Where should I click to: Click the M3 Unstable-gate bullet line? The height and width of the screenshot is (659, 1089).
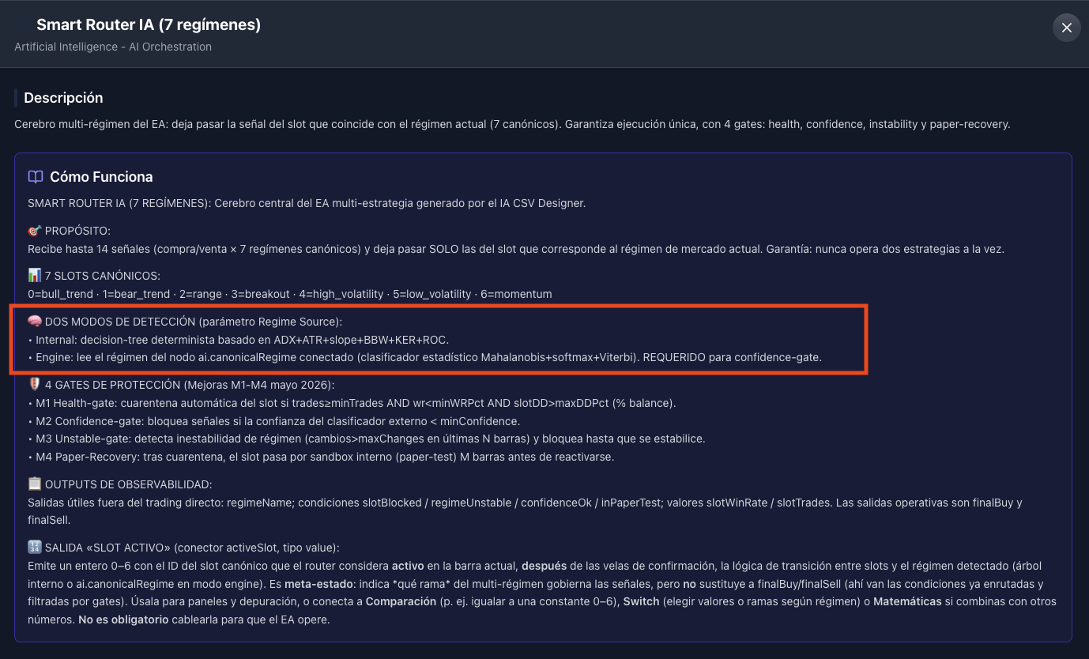point(366,439)
